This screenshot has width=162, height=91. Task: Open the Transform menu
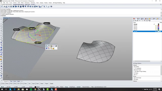coord(33,3)
